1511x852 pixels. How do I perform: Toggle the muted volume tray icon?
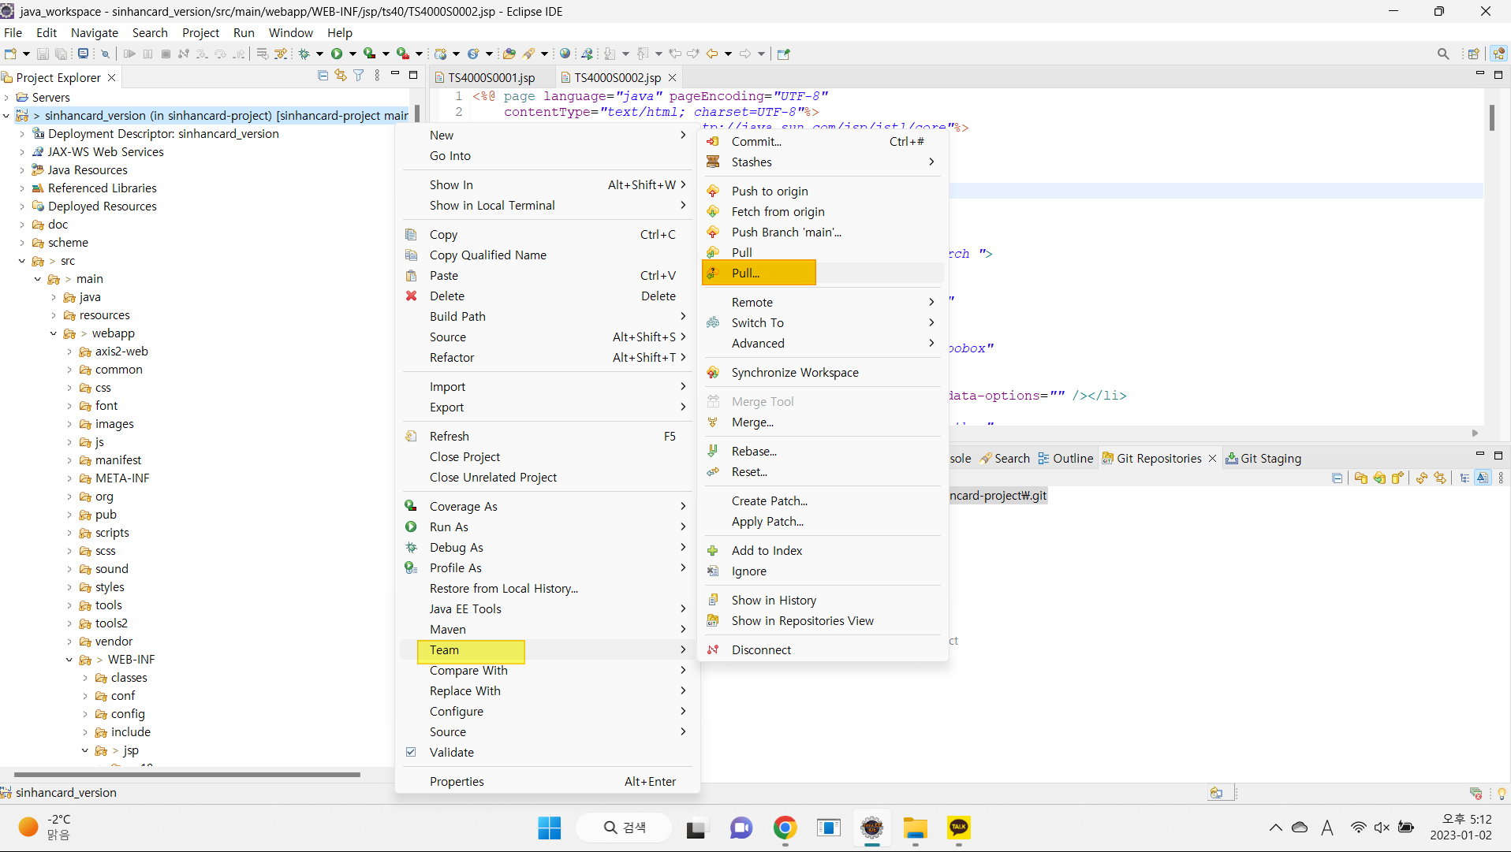click(x=1382, y=828)
